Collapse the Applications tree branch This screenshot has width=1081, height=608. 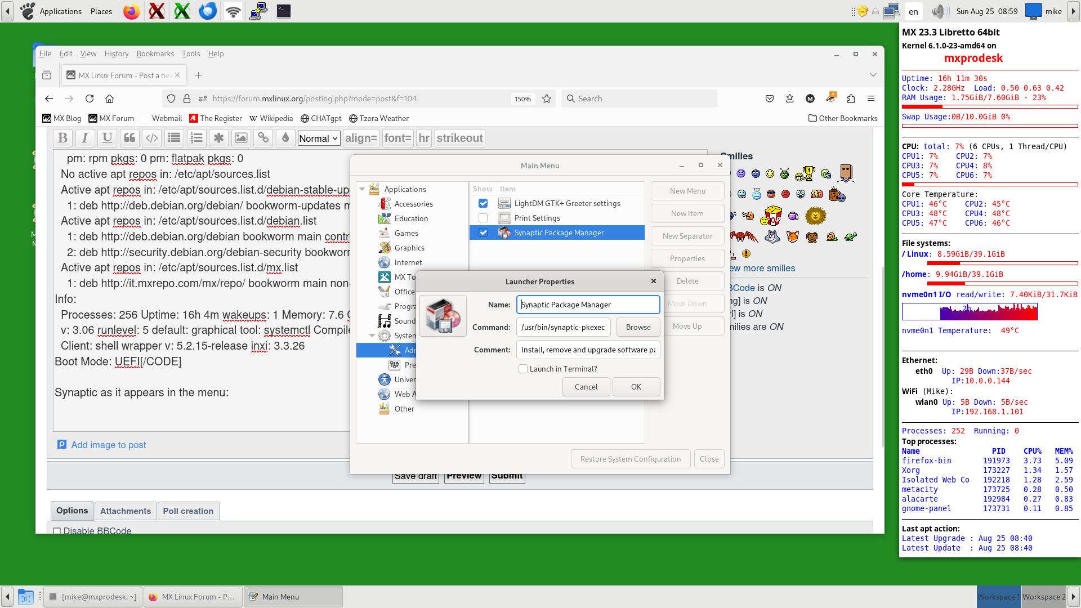point(362,189)
